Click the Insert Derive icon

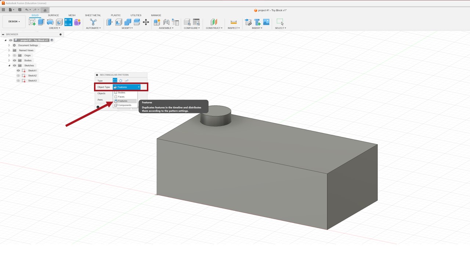(x=248, y=22)
